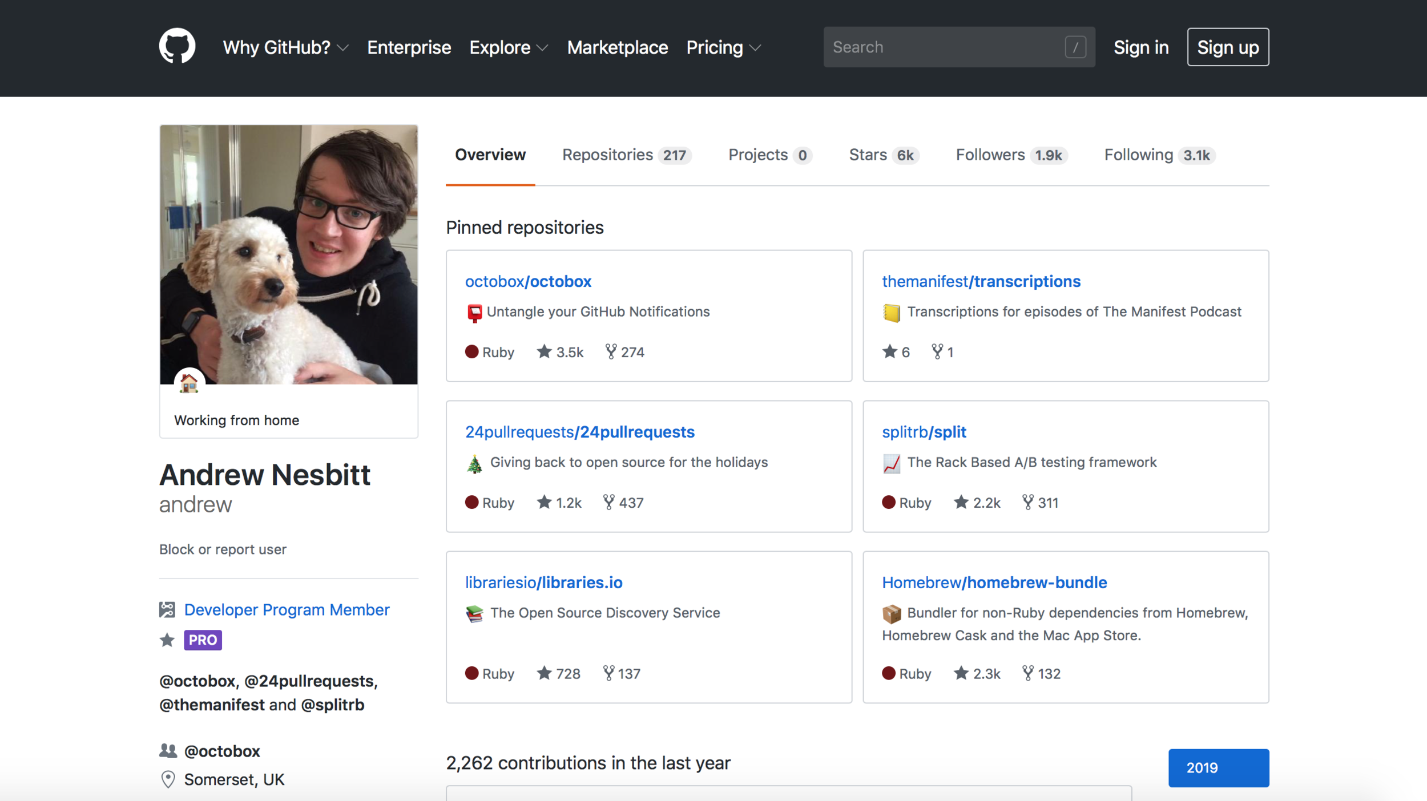
Task: Open forks of transcriptions showing 1
Action: (x=942, y=352)
